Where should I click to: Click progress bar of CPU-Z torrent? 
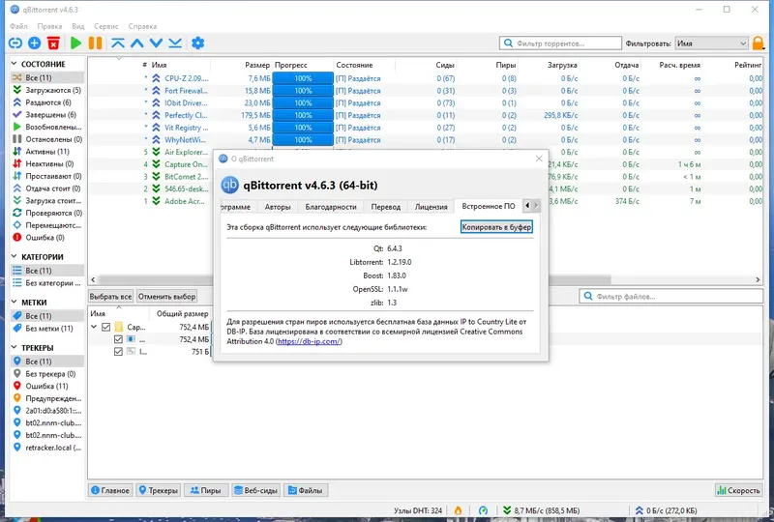(303, 78)
